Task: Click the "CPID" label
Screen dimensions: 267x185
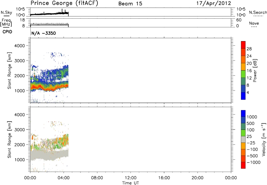Action: tap(7, 32)
